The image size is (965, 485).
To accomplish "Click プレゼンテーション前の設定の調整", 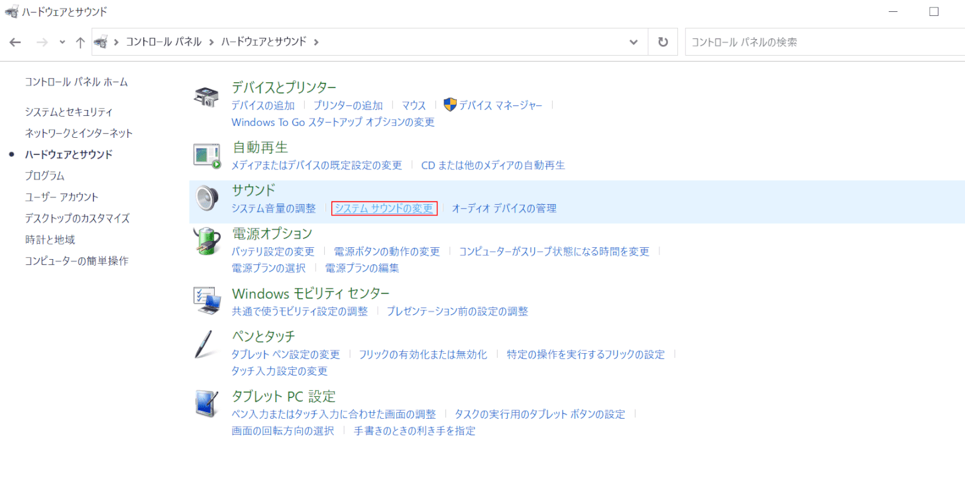I will tap(457, 311).
